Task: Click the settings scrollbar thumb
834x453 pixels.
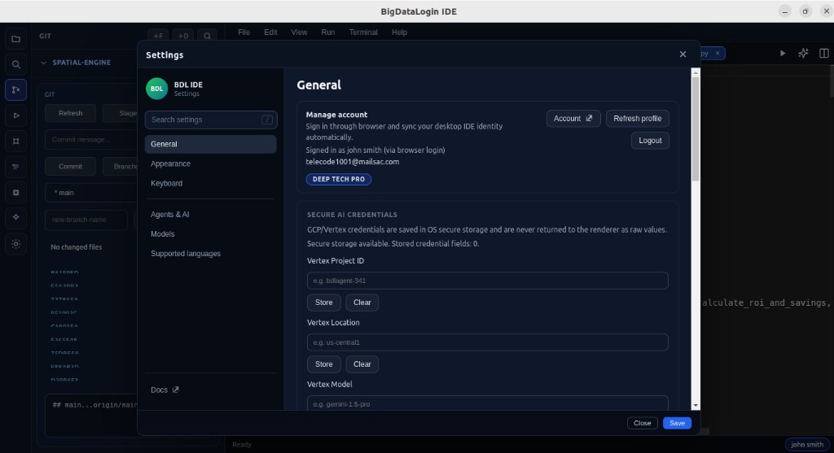Action: click(696, 129)
